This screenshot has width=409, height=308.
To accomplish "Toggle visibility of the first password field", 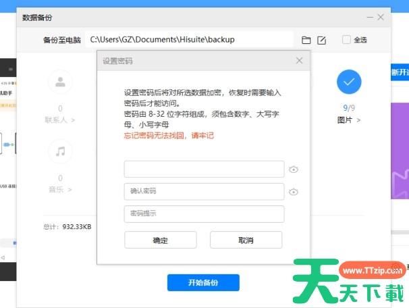I will point(294,170).
